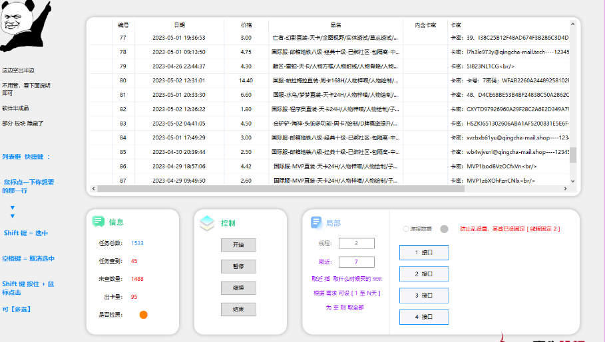The image size is (605, 342).
Task: Click the table's vertical scrollbar up arrow
Action: coord(573,25)
